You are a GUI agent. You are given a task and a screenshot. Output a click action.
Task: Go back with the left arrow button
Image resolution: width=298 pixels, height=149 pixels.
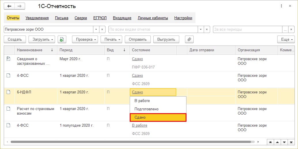[x=9, y=6]
